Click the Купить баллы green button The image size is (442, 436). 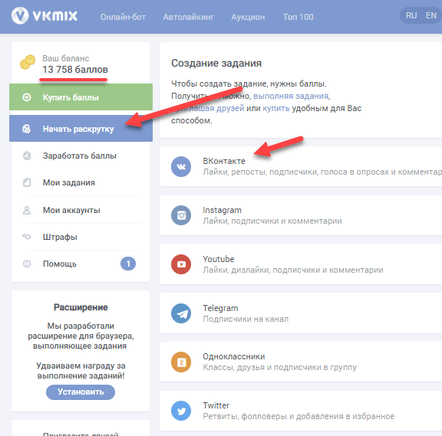[x=81, y=97]
